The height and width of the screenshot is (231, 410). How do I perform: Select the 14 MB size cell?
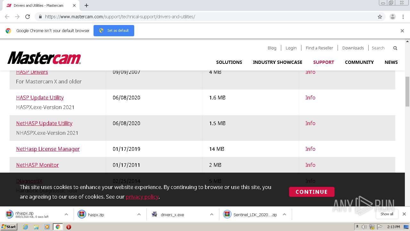point(217,149)
